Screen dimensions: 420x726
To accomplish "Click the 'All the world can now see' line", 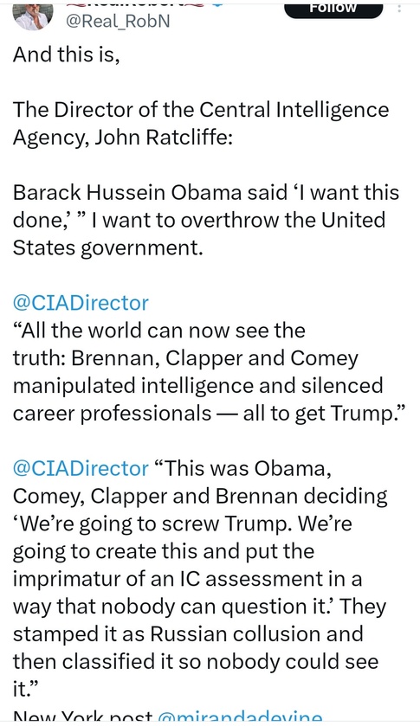I will tap(159, 331).
